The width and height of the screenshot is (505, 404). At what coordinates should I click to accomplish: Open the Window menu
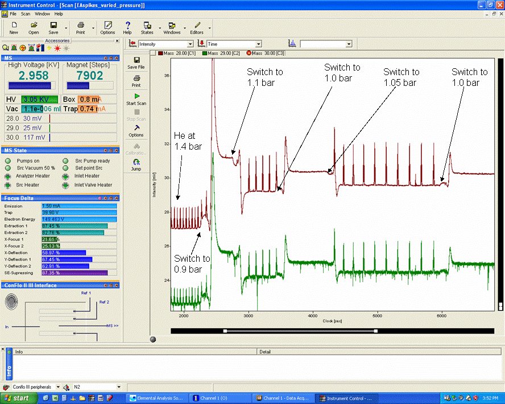(x=42, y=14)
